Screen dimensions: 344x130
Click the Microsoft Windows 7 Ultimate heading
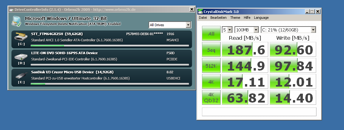pos(66,18)
